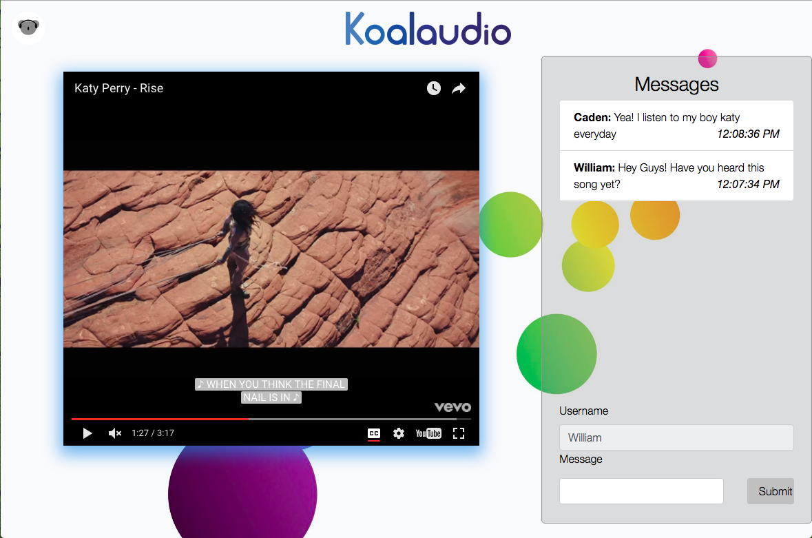Enter fullscreen mode on video
The image size is (812, 538).
coord(459,433)
